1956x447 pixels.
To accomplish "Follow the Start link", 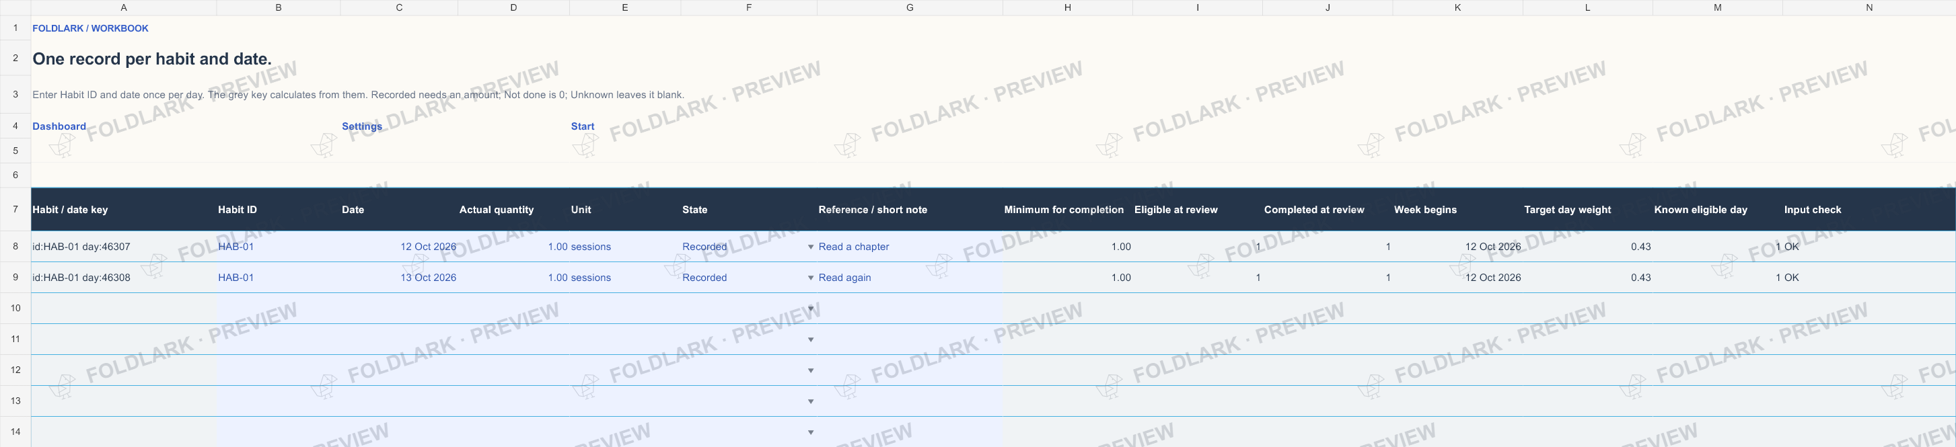I will click(x=583, y=126).
